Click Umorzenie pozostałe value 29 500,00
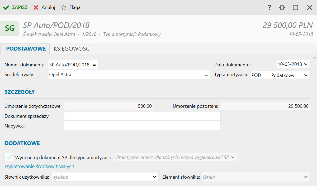 pos(265,106)
